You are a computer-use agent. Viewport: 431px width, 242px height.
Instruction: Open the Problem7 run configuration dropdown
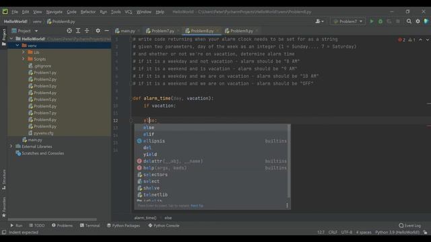coord(347,22)
